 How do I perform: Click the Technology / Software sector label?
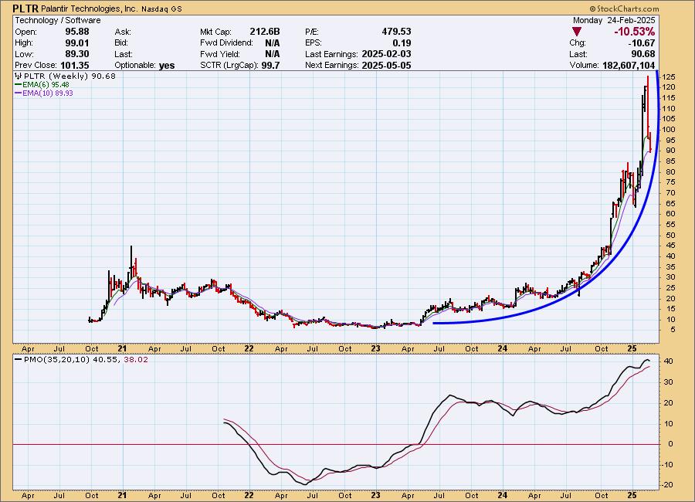[58, 20]
